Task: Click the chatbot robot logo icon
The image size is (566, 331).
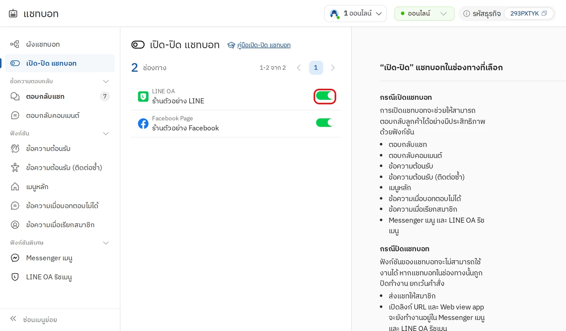Action: coord(13,14)
